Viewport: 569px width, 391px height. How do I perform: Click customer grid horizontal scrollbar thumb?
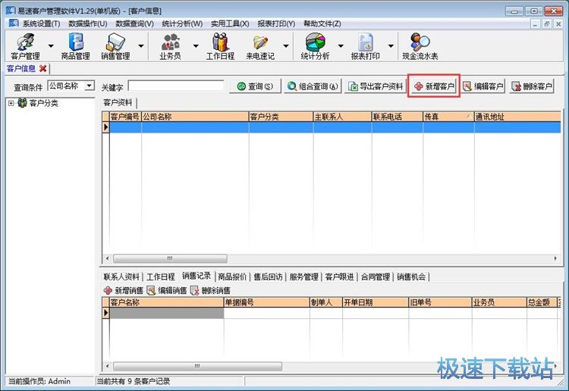click(x=170, y=258)
